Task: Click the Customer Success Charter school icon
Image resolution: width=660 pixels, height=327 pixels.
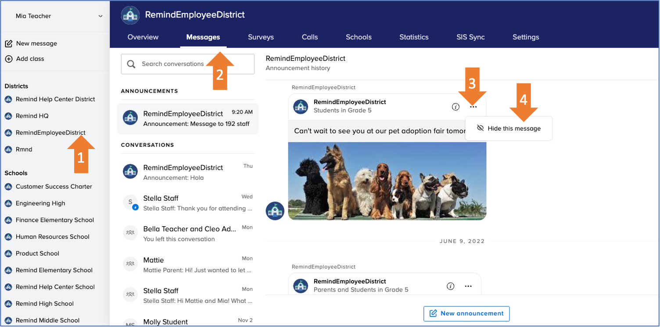Action: [8, 187]
